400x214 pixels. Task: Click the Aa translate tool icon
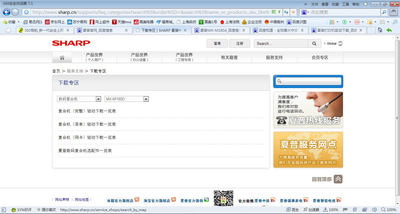coord(357,22)
